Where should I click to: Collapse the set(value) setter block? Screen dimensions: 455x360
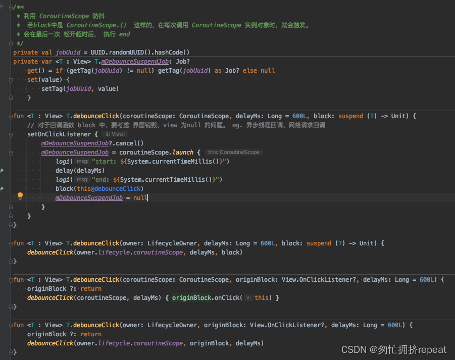coord(11,80)
